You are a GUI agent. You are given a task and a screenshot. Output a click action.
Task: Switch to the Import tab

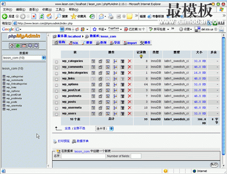130,43
